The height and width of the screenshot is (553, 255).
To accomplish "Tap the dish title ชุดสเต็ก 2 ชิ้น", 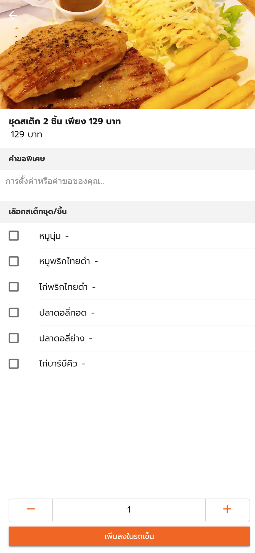I will tap(65, 121).
